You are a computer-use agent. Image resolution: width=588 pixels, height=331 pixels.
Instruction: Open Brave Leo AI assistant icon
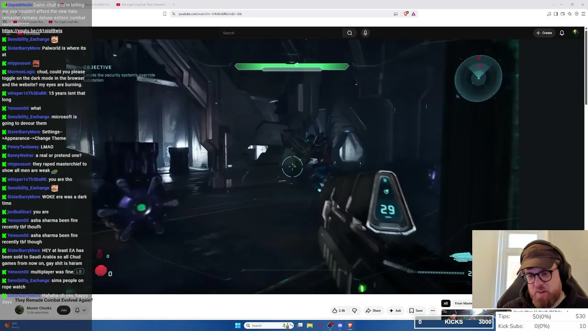pos(570,14)
